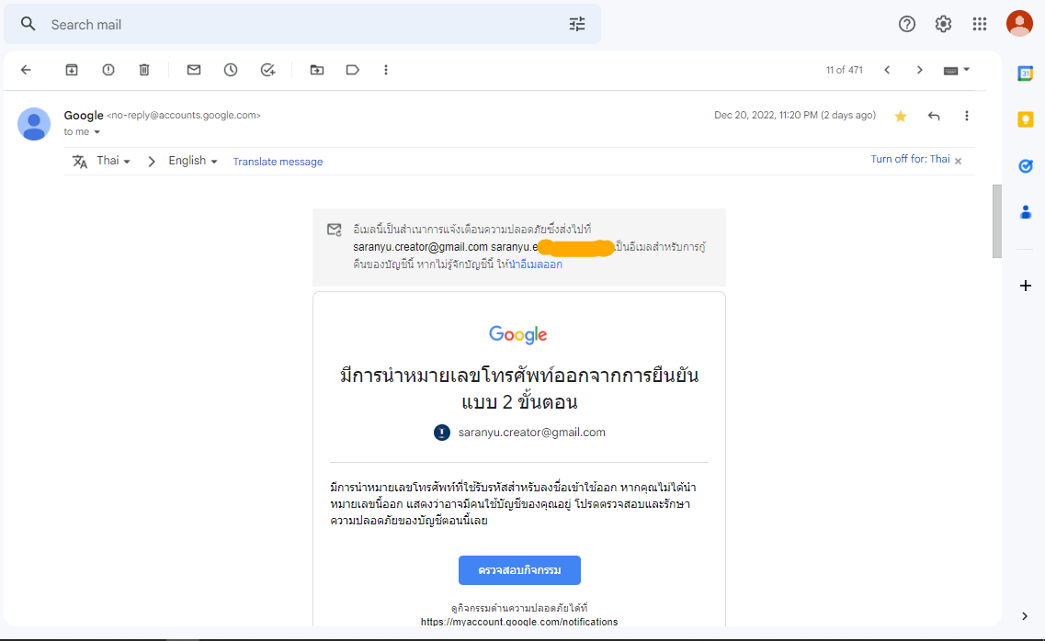Open the Google apps grid

pyautogui.click(x=980, y=24)
